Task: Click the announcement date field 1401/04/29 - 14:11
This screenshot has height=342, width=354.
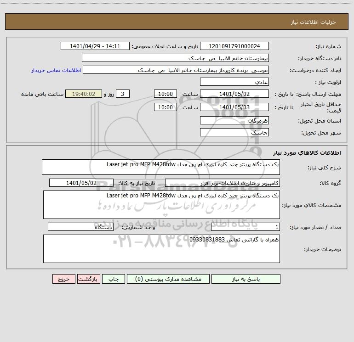Action: tap(95, 46)
